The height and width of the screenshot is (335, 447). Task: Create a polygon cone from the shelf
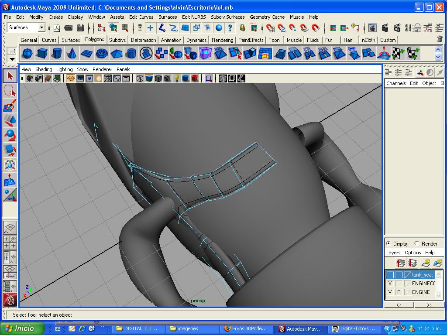coord(72,53)
